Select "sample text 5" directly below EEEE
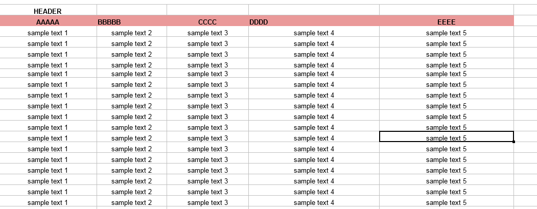 [446, 33]
